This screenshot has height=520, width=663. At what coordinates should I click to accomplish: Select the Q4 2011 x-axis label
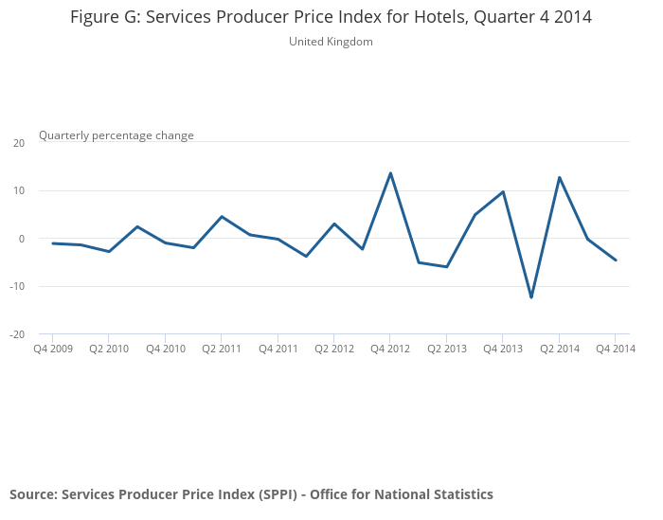(278, 350)
